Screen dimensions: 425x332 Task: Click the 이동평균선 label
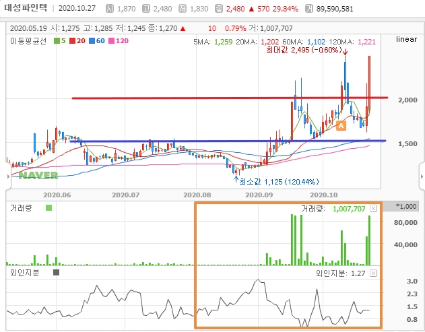28,41
